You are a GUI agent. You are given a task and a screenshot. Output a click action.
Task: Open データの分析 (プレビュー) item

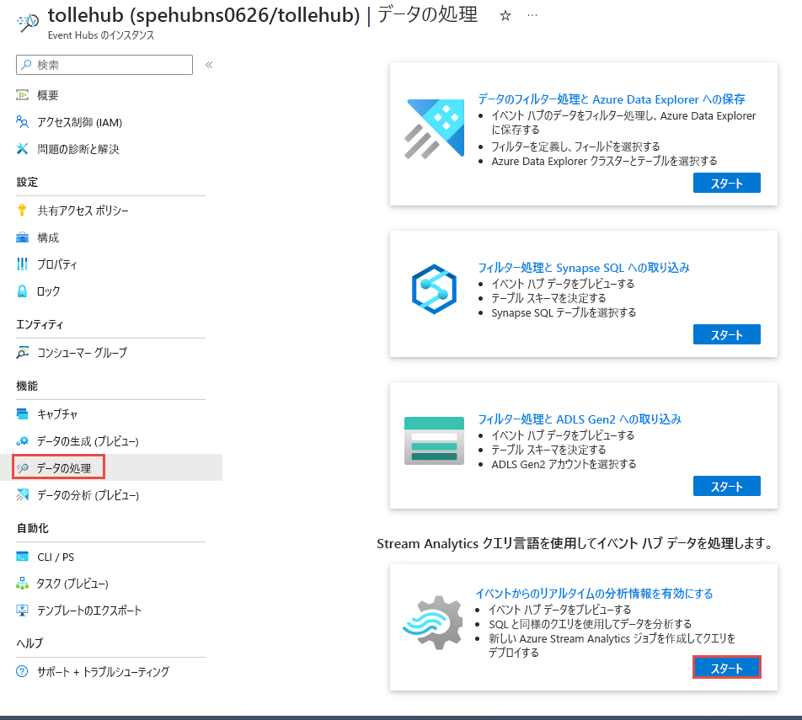point(88,495)
